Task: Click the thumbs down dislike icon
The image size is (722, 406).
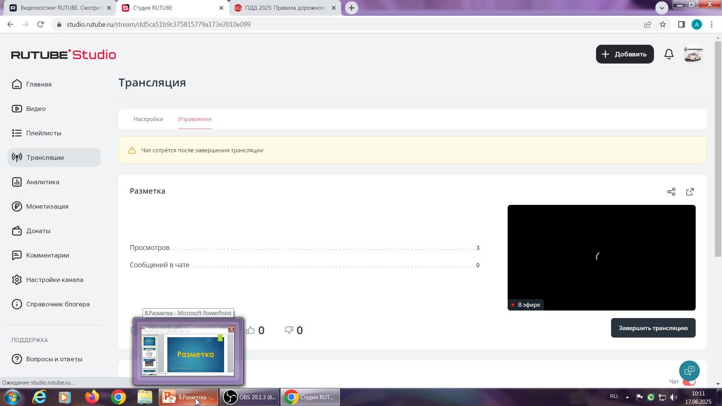Action: [x=289, y=330]
